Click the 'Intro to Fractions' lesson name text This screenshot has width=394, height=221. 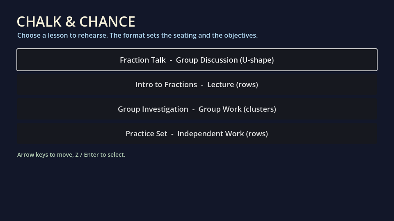click(x=166, y=85)
